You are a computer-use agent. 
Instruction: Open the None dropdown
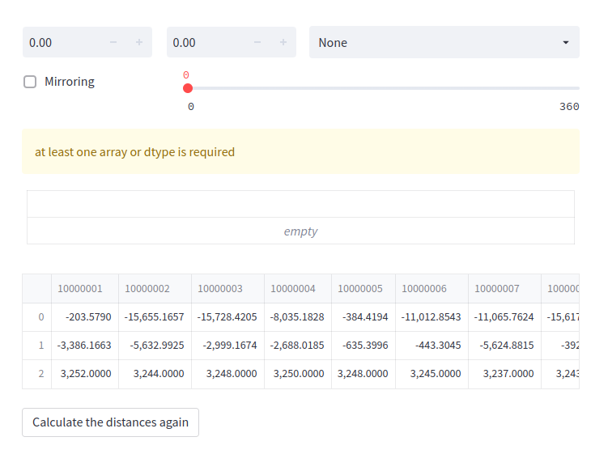pos(444,42)
